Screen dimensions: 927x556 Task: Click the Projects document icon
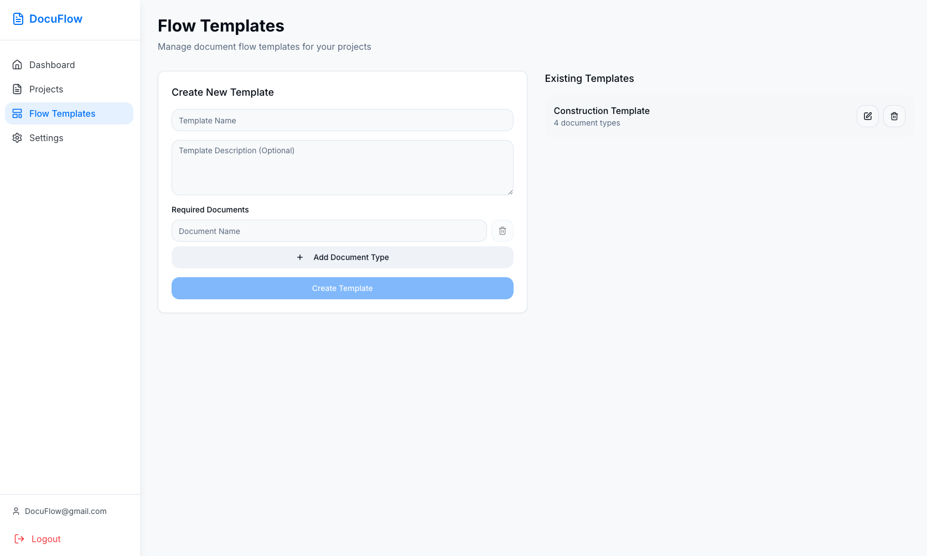click(17, 89)
